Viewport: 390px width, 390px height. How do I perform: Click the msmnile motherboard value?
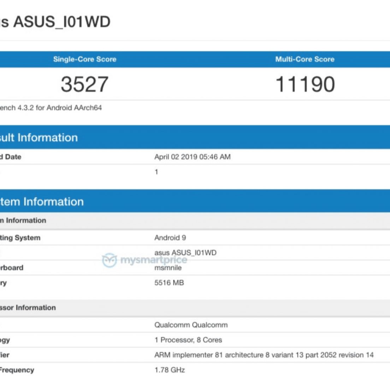pyautogui.click(x=168, y=268)
